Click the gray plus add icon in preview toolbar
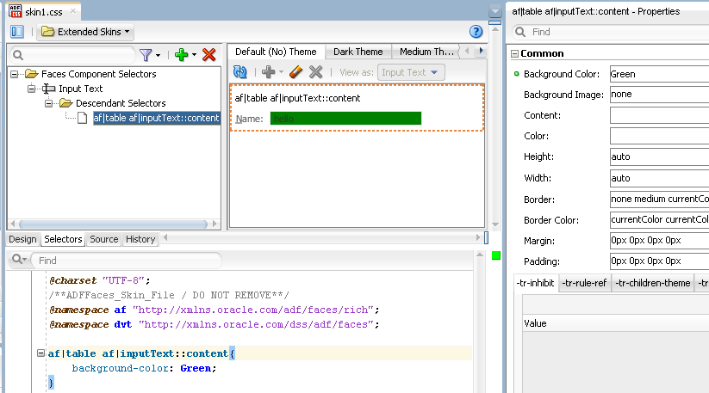Image resolution: width=709 pixels, height=393 pixels. pos(268,72)
